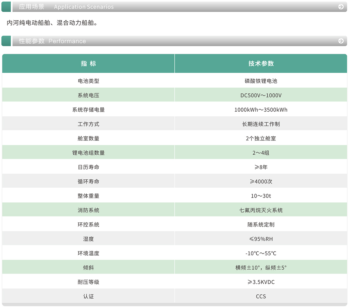Click the 指标 column header
Viewport: 349px width, 307px height.
(88, 63)
